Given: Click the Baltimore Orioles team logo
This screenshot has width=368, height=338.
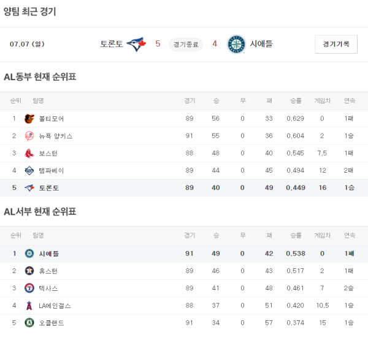Looking at the screenshot, I should (29, 119).
